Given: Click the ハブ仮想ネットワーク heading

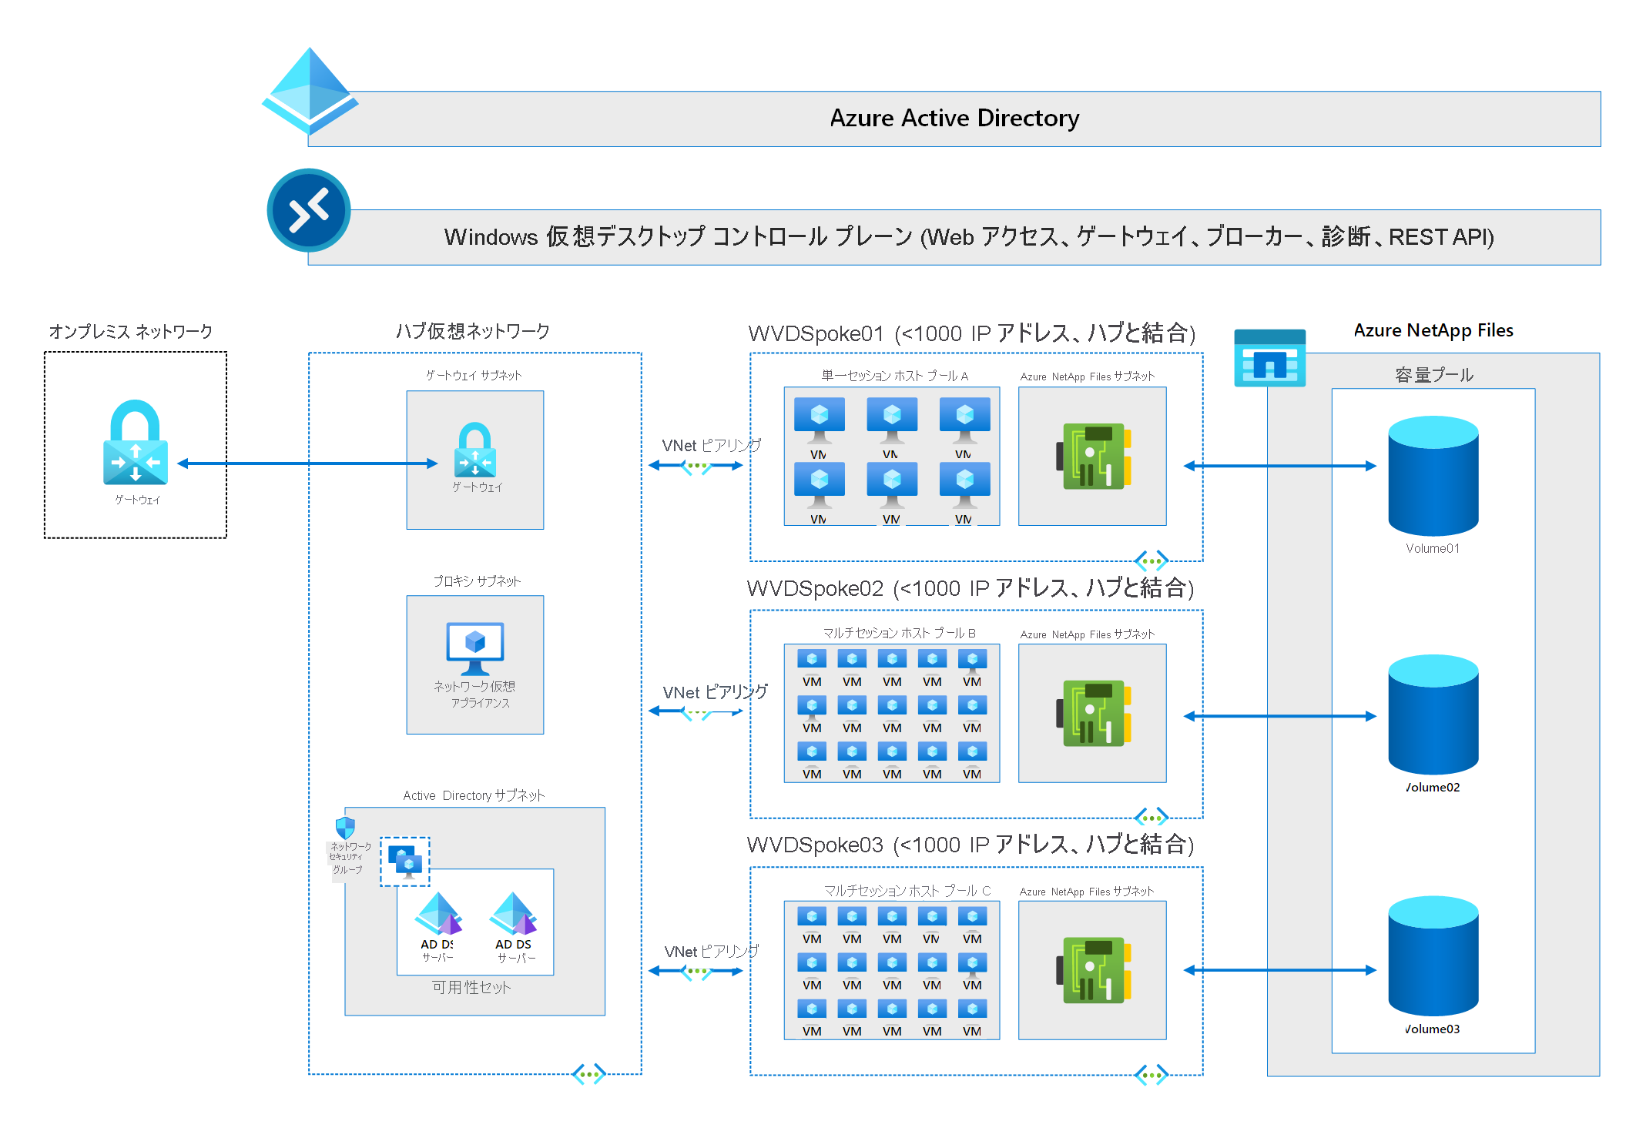Looking at the screenshot, I should point(473,331).
